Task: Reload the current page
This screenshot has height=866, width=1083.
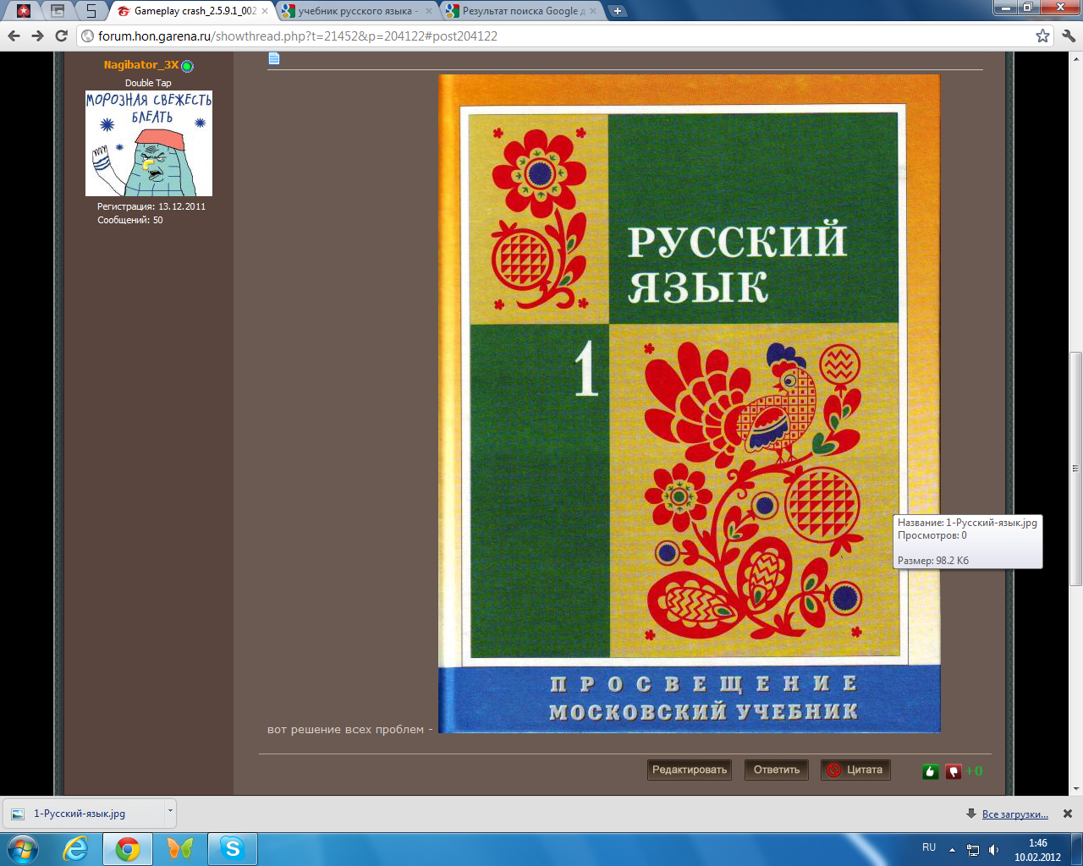Action: coord(61,36)
